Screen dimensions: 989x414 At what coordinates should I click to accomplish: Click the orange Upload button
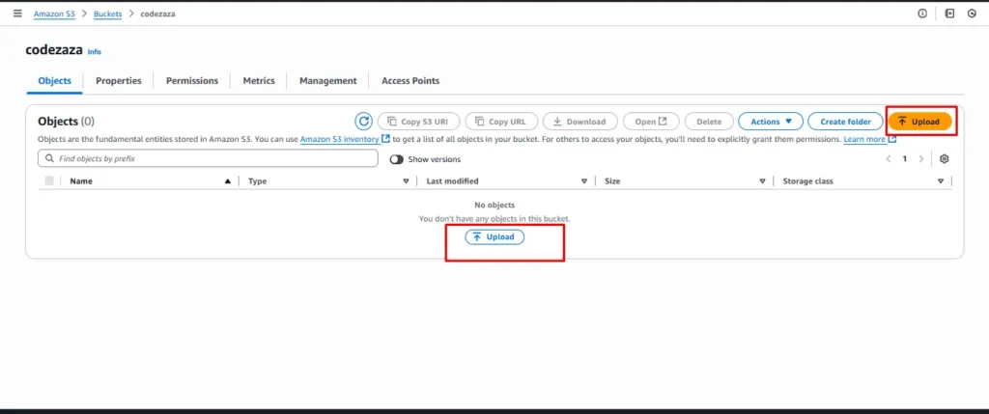tap(919, 122)
